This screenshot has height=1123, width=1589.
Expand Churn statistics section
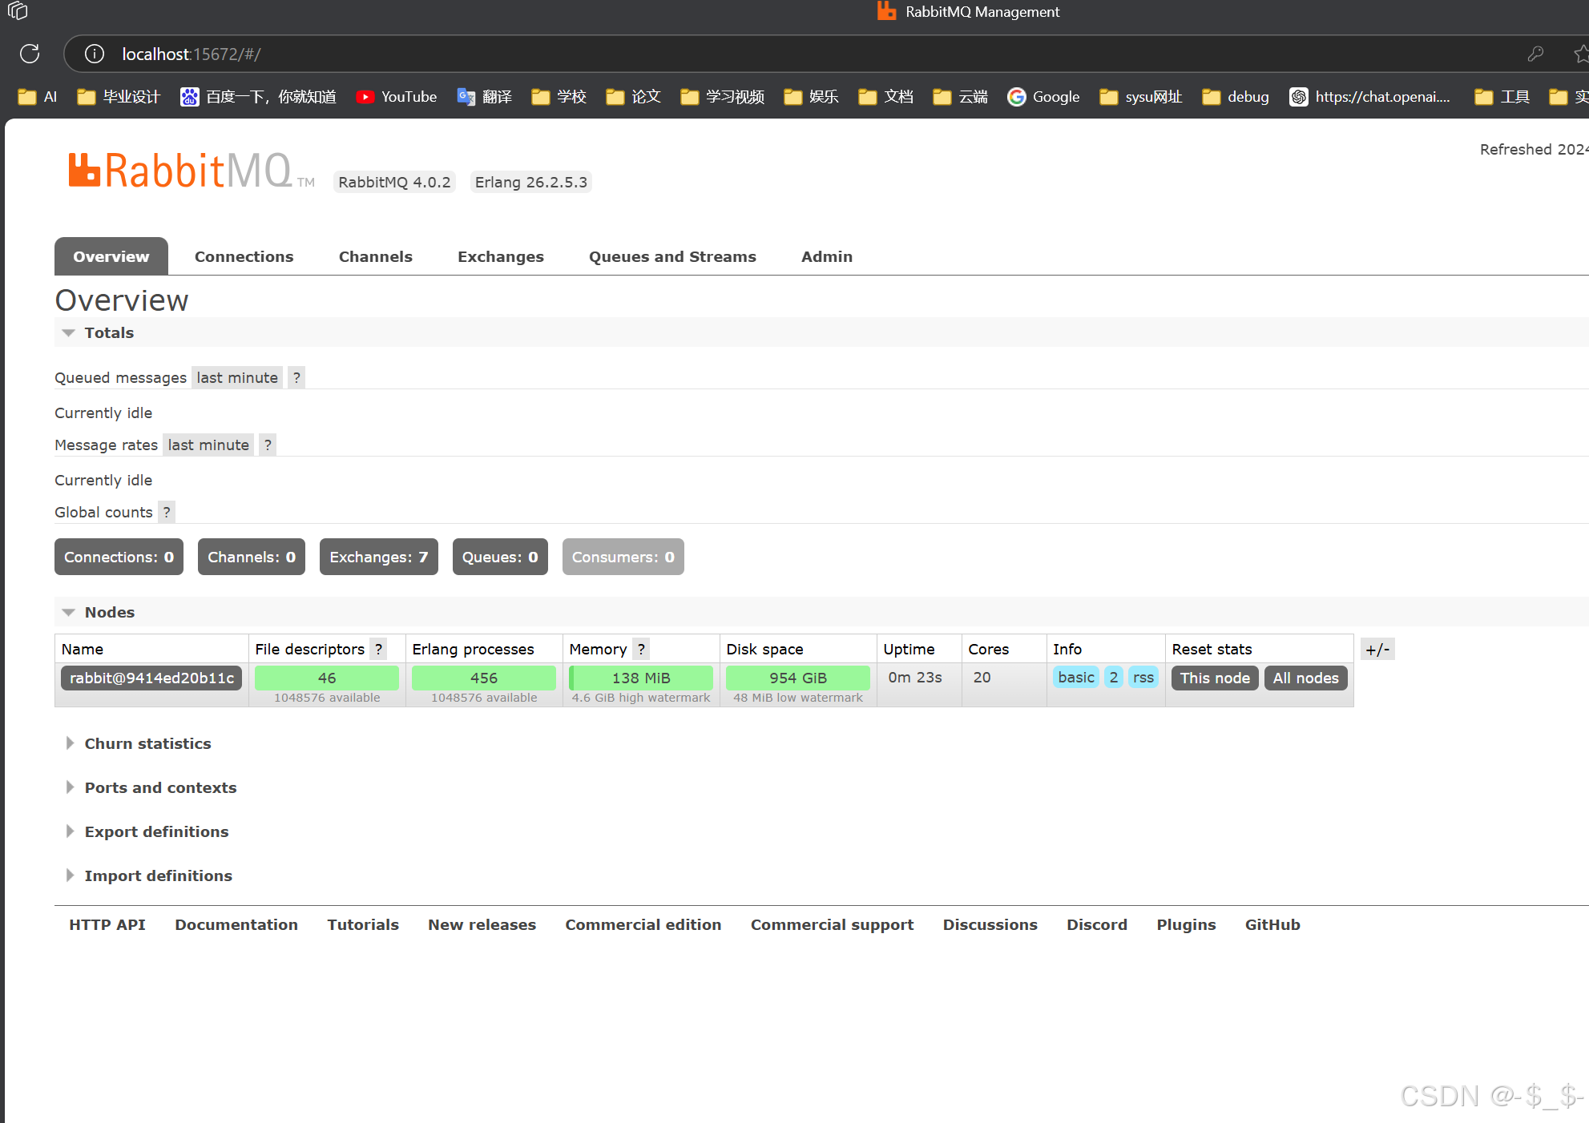pos(139,743)
